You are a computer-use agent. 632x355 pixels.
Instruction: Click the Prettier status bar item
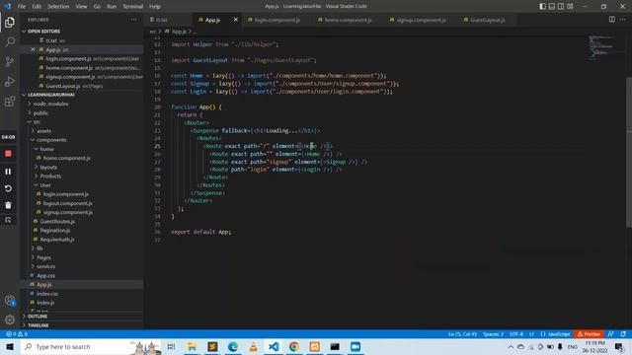click(589, 334)
